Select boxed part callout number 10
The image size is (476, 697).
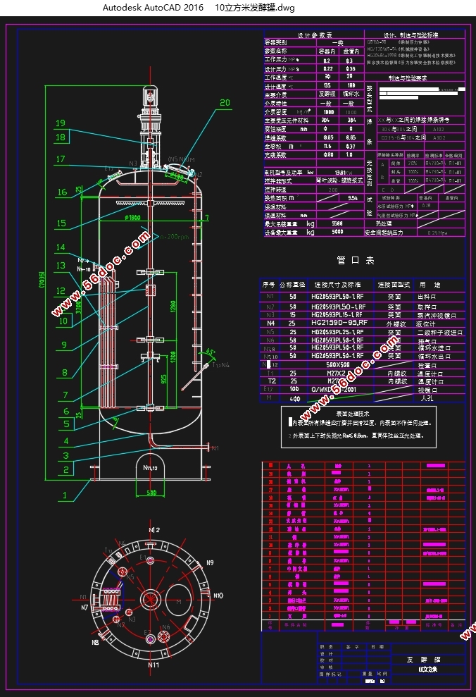tap(63, 321)
